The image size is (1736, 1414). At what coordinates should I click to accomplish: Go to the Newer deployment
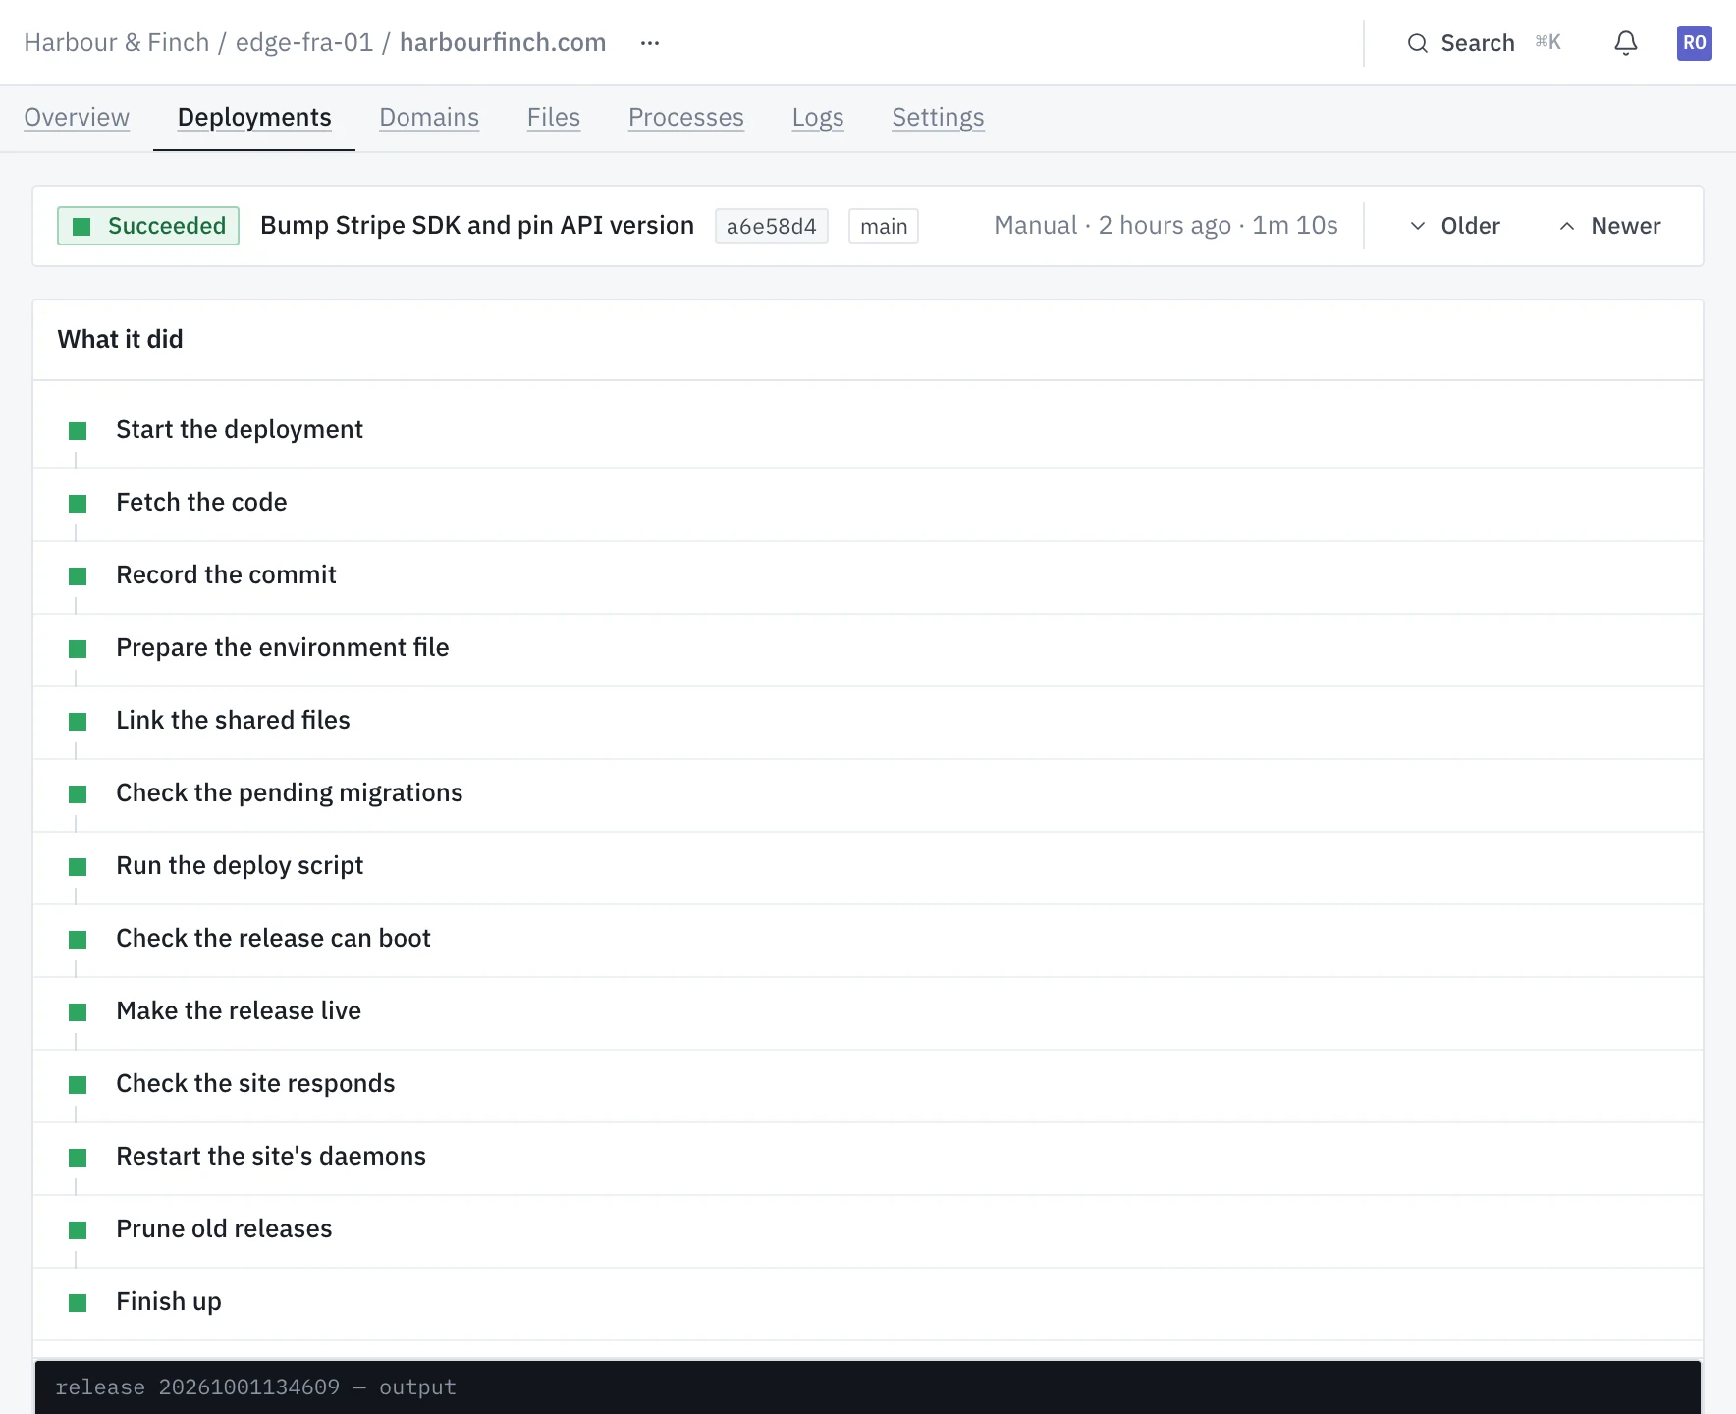1609,226
